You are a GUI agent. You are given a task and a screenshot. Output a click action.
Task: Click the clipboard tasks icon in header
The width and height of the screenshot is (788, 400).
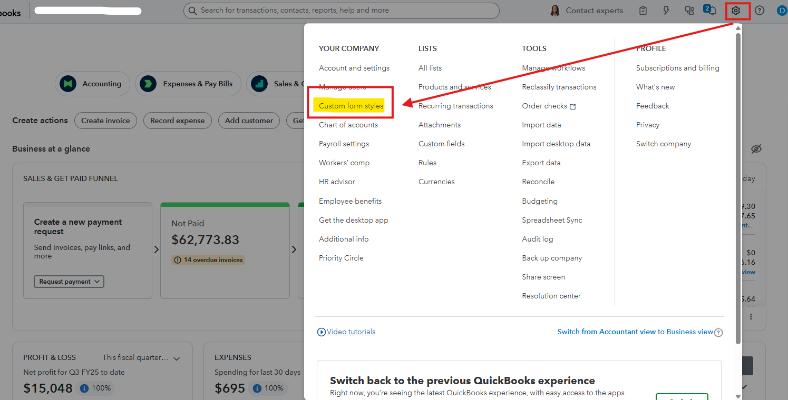643,11
